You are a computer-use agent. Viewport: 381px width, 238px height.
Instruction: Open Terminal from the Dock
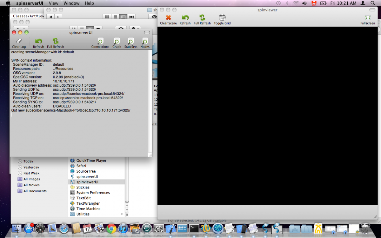click(x=194, y=228)
